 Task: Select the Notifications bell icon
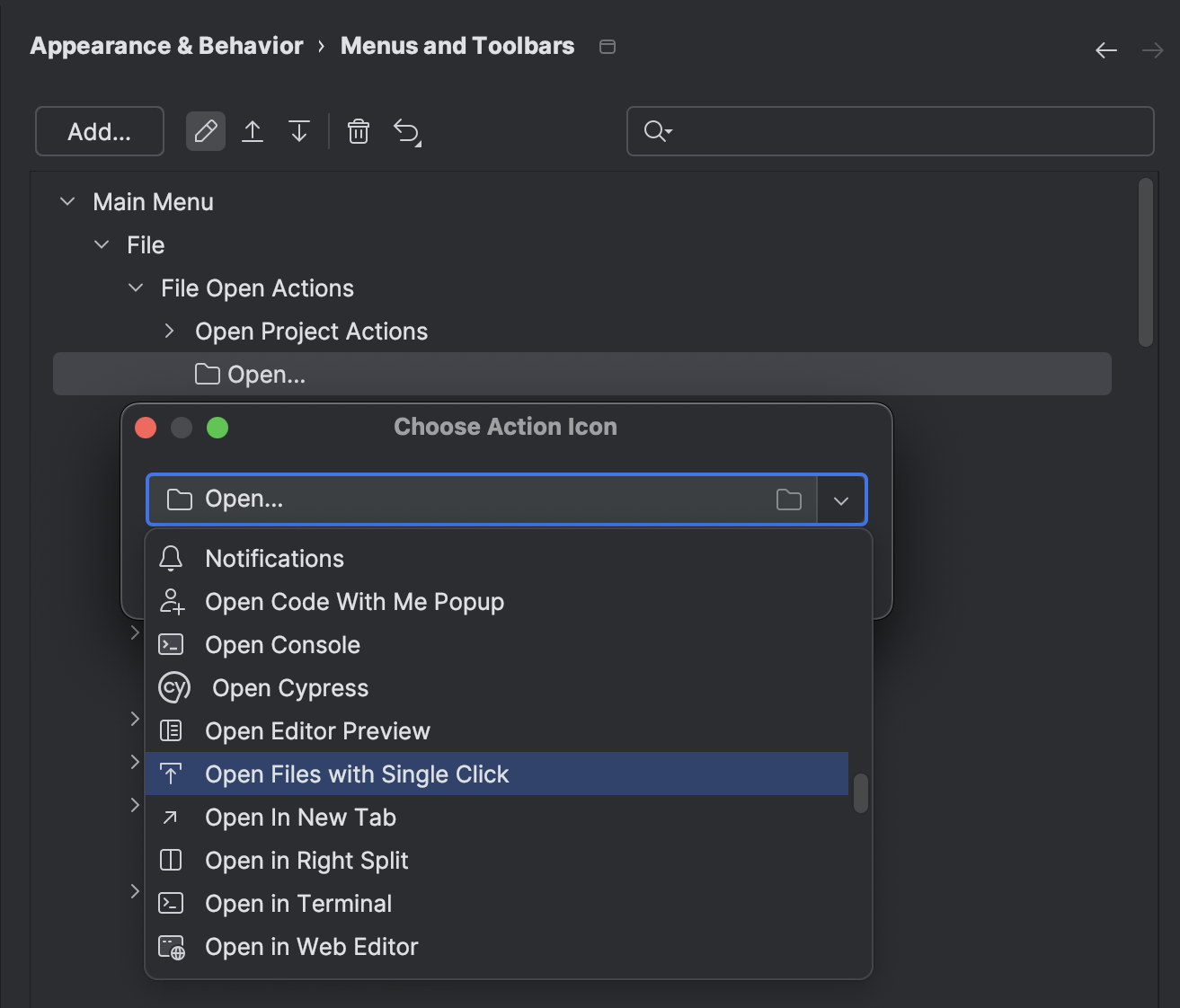171,558
